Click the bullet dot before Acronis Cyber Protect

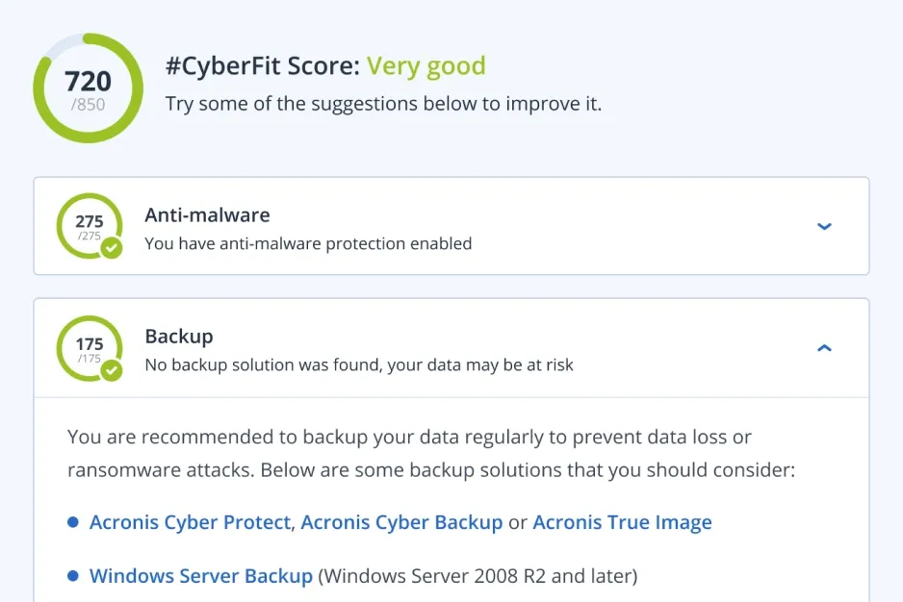pyautogui.click(x=72, y=522)
